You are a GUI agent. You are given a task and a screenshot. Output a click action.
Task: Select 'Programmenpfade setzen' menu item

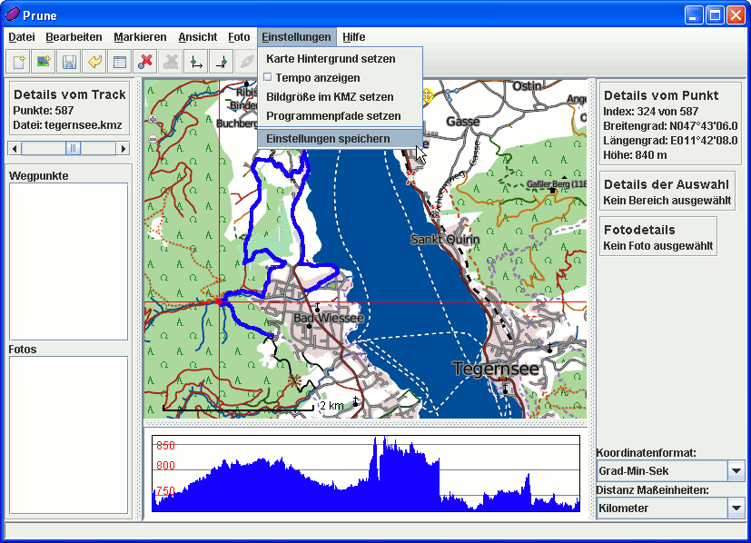point(333,116)
